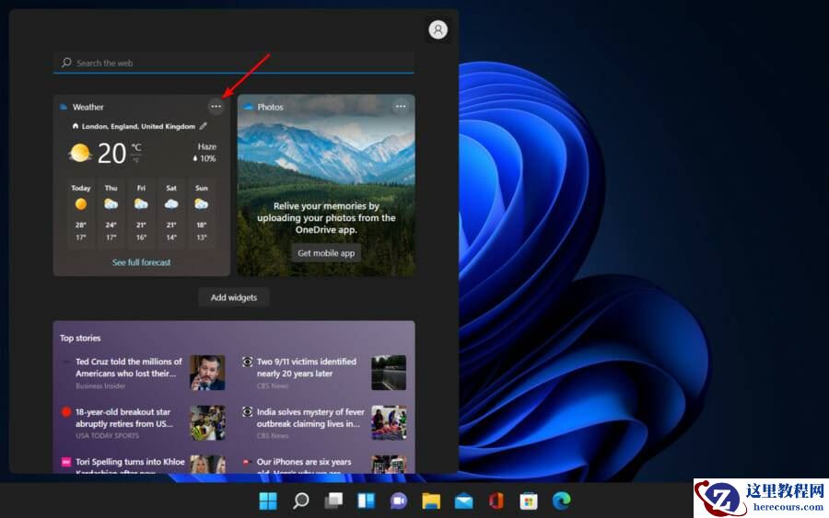Switch temperature unit to °C
829x518 pixels.
pos(136,147)
